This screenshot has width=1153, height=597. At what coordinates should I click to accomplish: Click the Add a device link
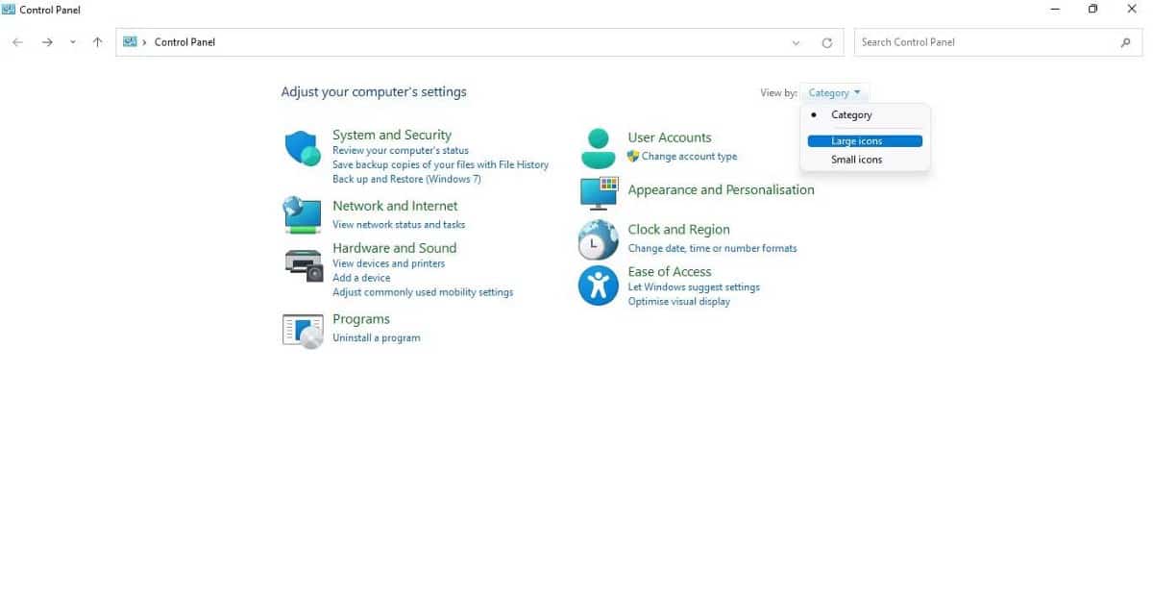click(x=361, y=278)
